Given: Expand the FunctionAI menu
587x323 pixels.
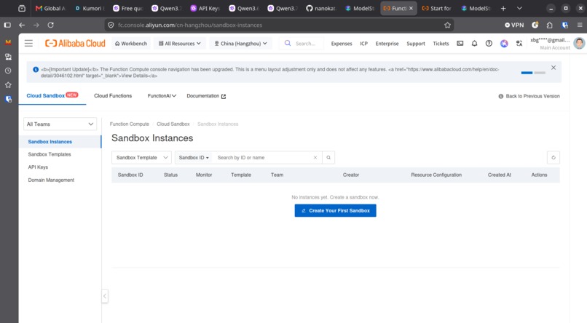Looking at the screenshot, I should 162,96.
